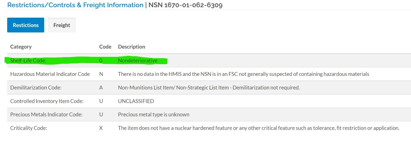Select the highlighted Shelf-Life Code label
Image resolution: width=411 pixels, height=142 pixels.
point(28,60)
